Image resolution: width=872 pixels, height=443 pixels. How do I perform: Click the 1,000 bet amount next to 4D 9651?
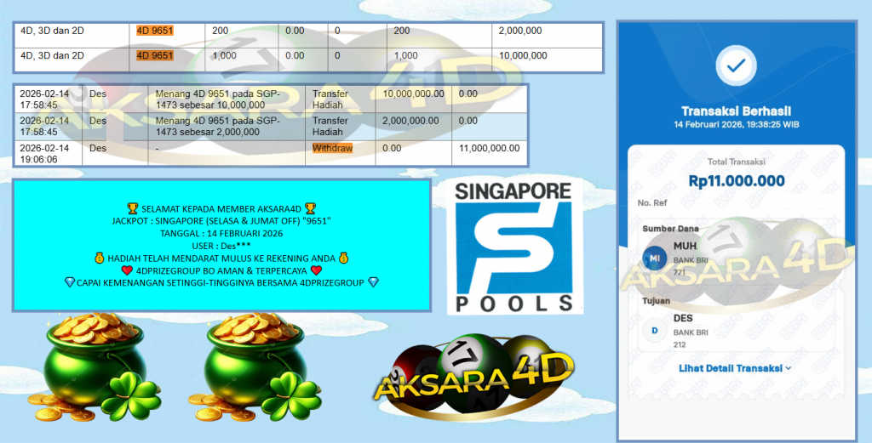point(224,55)
